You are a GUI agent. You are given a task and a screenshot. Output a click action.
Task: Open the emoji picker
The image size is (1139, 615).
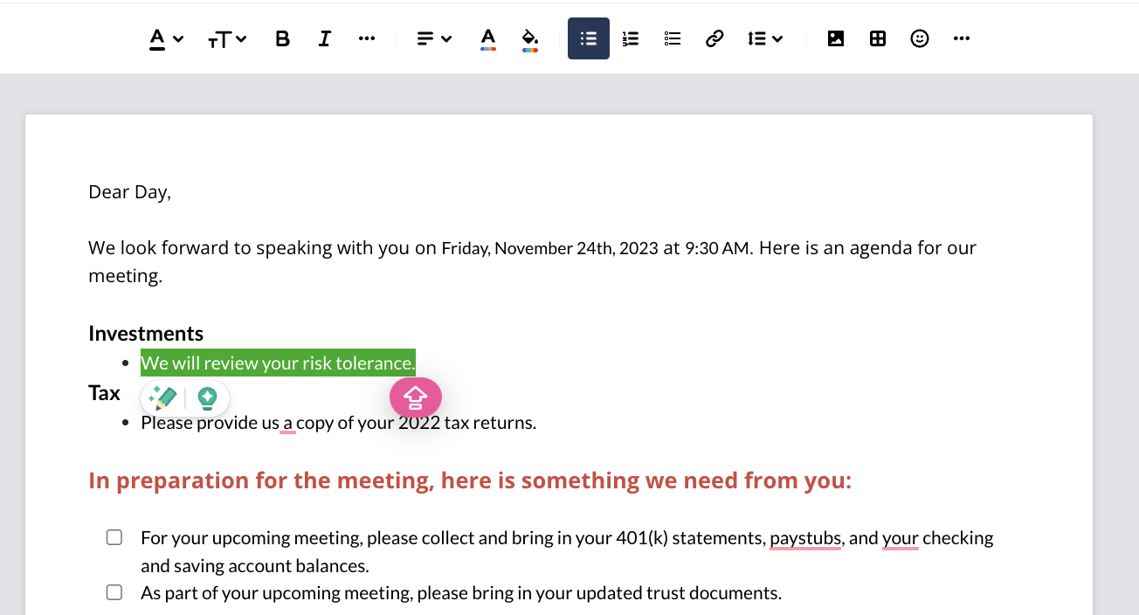point(920,38)
